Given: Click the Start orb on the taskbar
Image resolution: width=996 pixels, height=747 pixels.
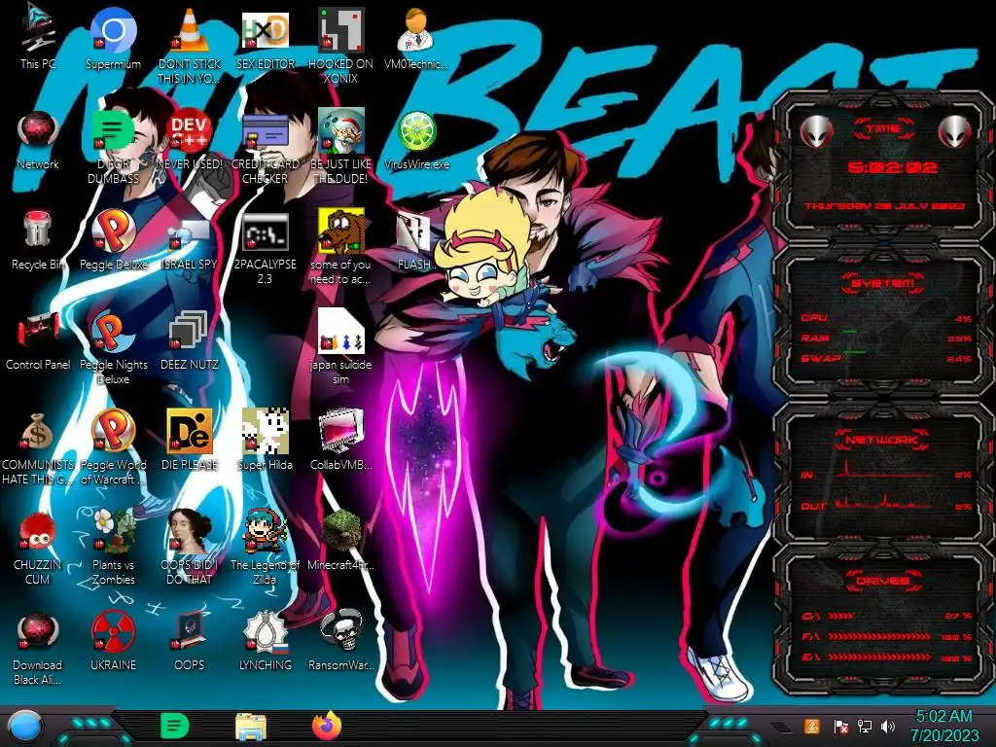Looking at the screenshot, I should pos(25,728).
